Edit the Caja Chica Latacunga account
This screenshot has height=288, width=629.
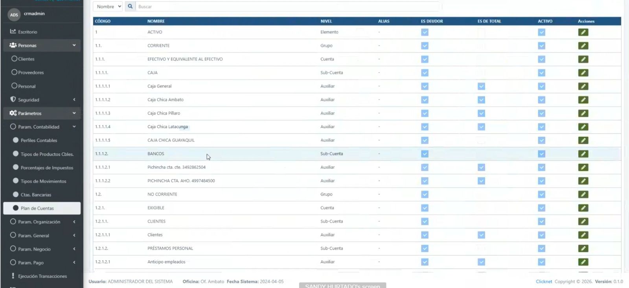583,127
